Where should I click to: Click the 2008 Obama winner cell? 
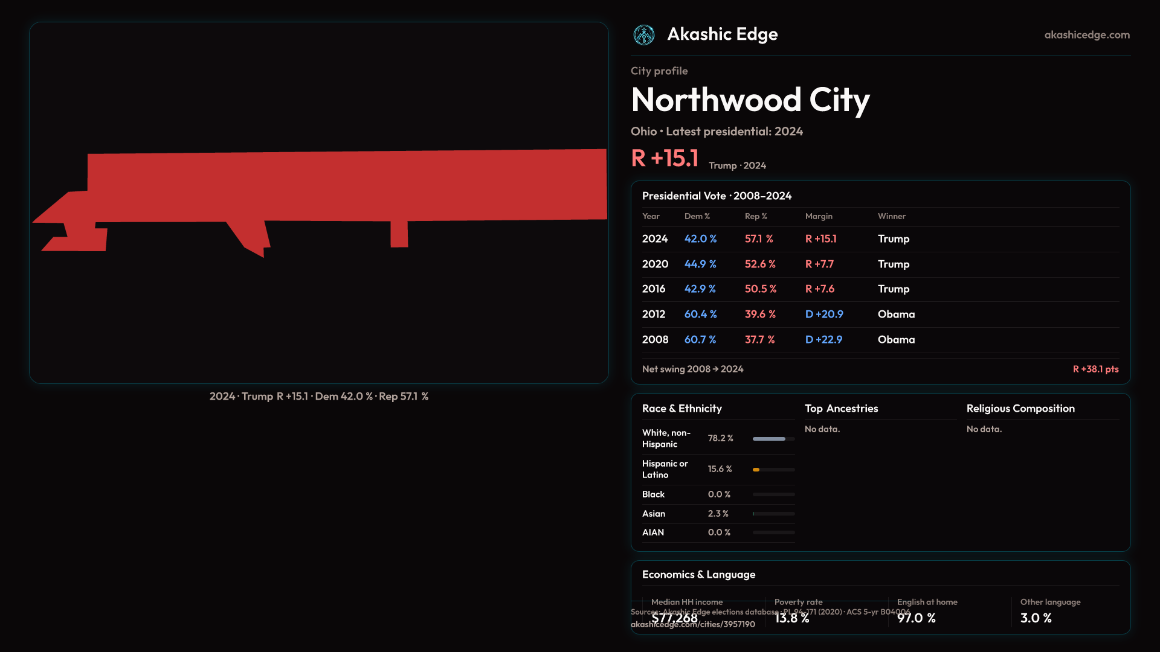[x=896, y=340]
